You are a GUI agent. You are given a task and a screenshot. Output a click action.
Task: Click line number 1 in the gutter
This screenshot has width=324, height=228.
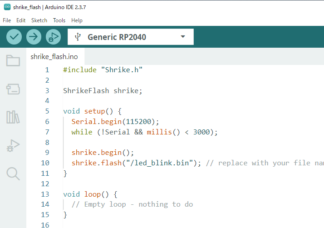tap(47, 70)
